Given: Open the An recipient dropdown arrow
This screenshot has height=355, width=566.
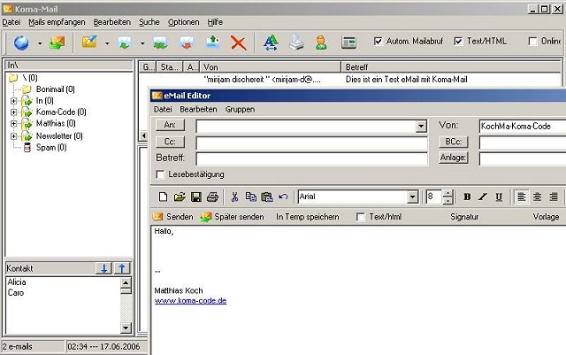Looking at the screenshot, I should [x=421, y=127].
